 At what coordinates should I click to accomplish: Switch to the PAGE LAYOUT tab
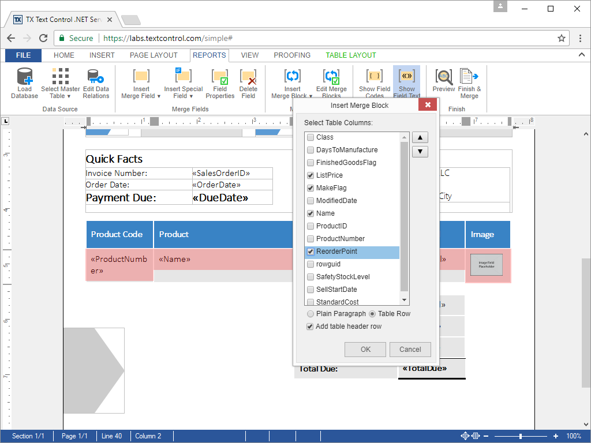[154, 55]
